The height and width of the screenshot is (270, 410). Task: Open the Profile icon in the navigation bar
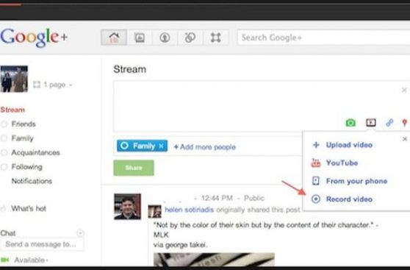165,38
